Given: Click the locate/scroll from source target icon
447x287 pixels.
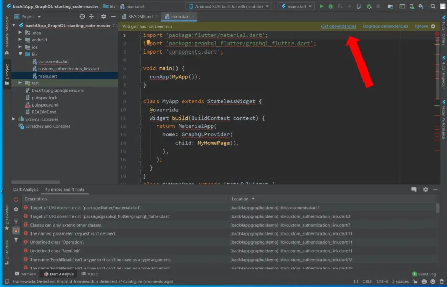Looking at the screenshot, I should (82, 16).
